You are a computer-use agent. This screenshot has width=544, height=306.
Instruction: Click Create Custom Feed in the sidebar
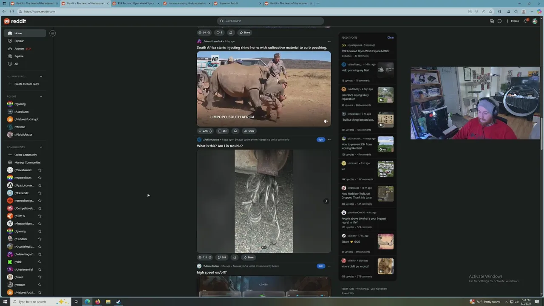point(24,84)
